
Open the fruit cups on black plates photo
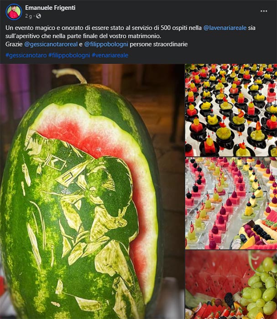click(x=231, y=110)
